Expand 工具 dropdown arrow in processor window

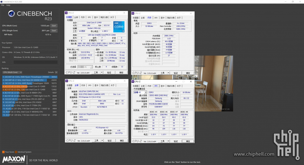pyautogui.click(x=102, y=73)
